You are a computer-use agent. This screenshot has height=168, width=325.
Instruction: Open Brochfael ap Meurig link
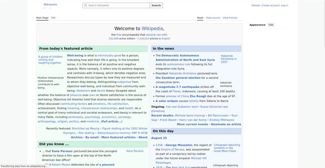point(86,129)
